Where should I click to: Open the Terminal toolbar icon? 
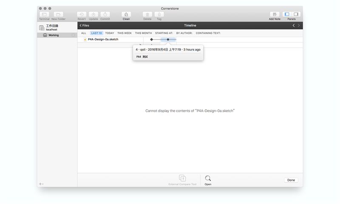[x=44, y=14]
